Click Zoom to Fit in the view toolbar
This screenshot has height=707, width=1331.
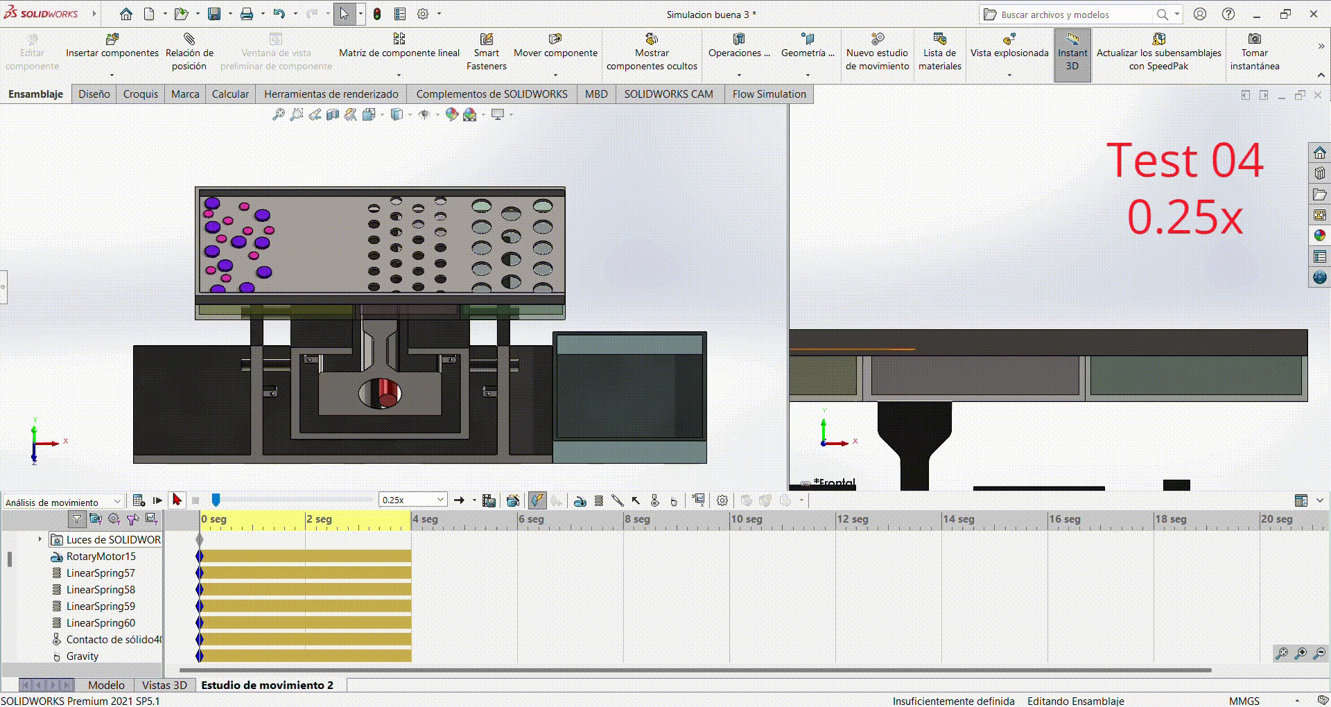279,114
